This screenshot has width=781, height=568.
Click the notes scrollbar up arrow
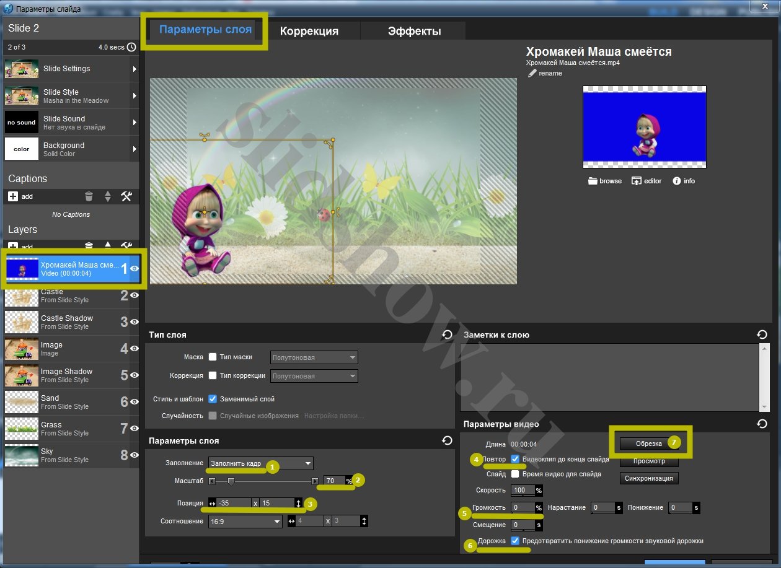point(764,348)
